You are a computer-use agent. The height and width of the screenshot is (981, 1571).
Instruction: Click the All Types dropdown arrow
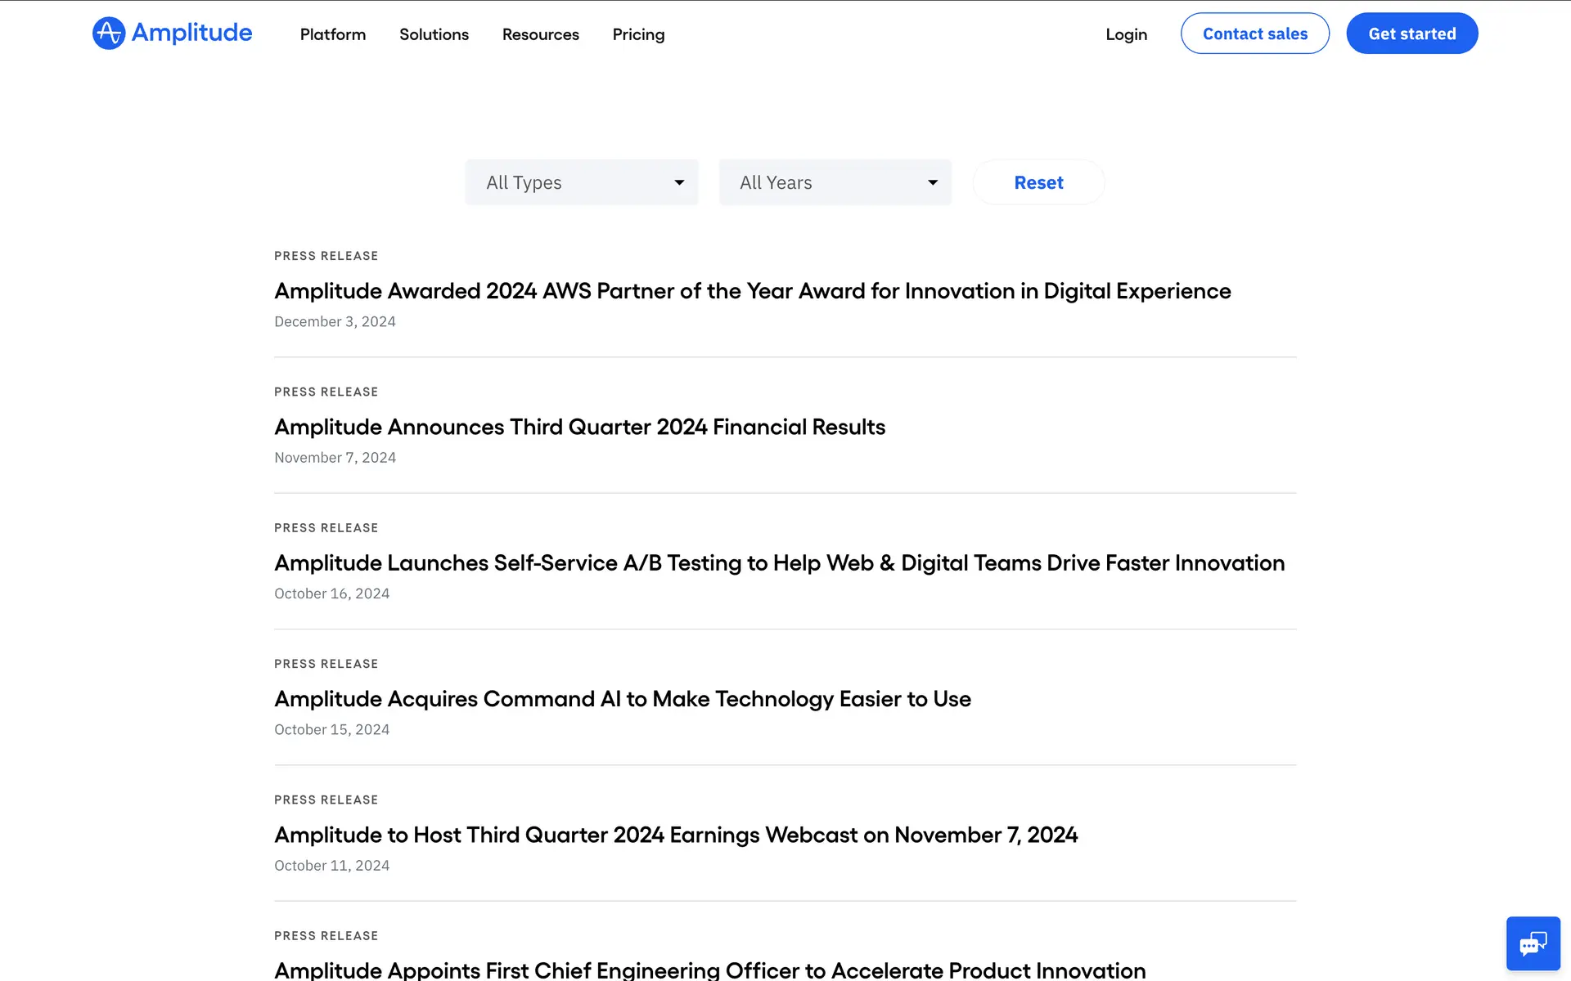[x=678, y=182]
